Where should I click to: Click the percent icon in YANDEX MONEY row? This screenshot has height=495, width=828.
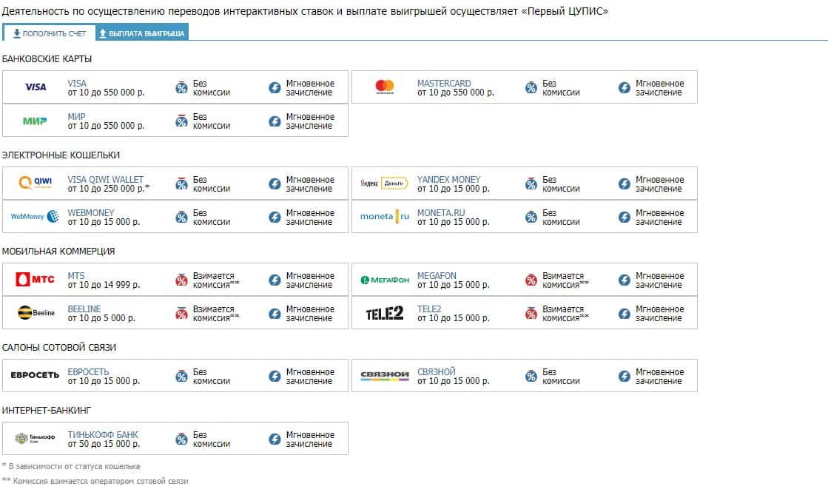[531, 183]
